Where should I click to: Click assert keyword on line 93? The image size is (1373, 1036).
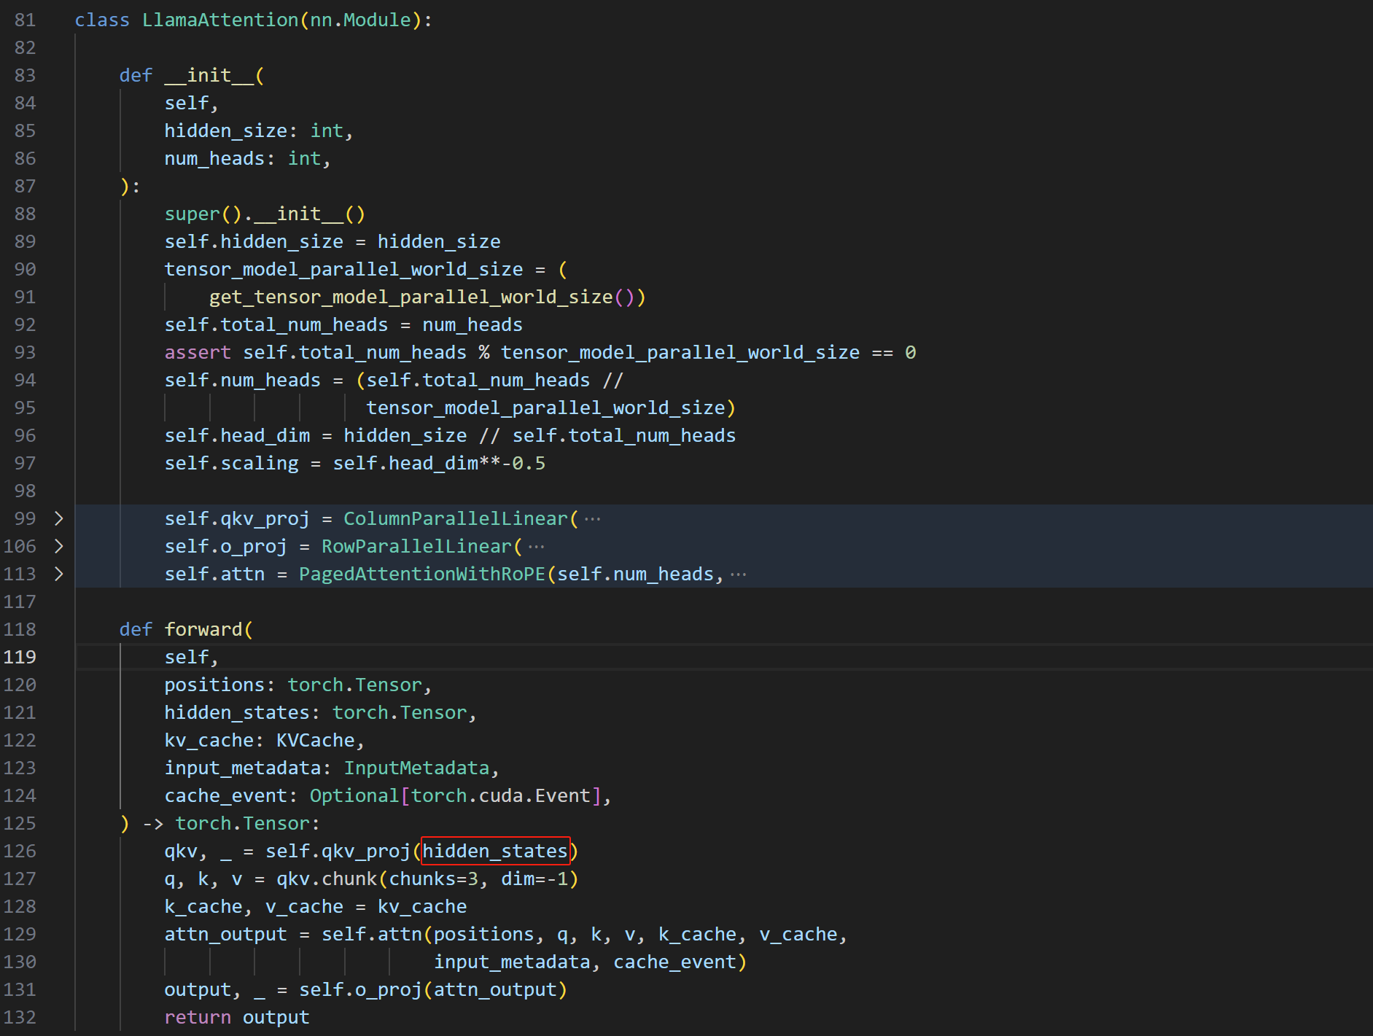(x=198, y=352)
